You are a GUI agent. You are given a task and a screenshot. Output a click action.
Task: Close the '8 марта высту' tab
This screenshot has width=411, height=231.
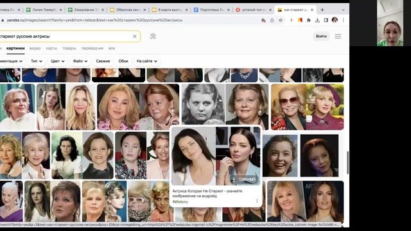(x=186, y=10)
